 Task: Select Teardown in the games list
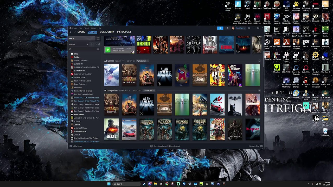(78, 88)
